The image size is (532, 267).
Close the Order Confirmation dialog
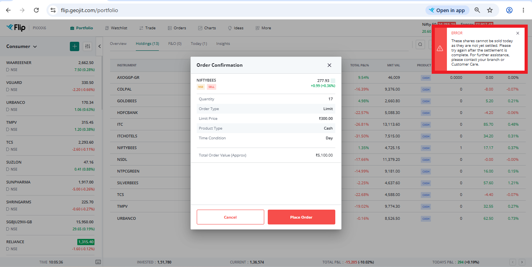329,65
